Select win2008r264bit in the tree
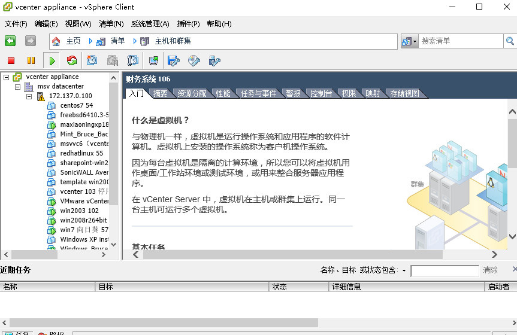517x335 pixels. click(x=83, y=220)
